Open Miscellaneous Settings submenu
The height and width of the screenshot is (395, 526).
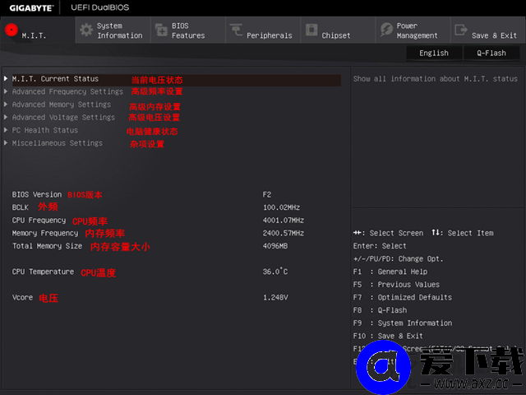pyautogui.click(x=58, y=143)
